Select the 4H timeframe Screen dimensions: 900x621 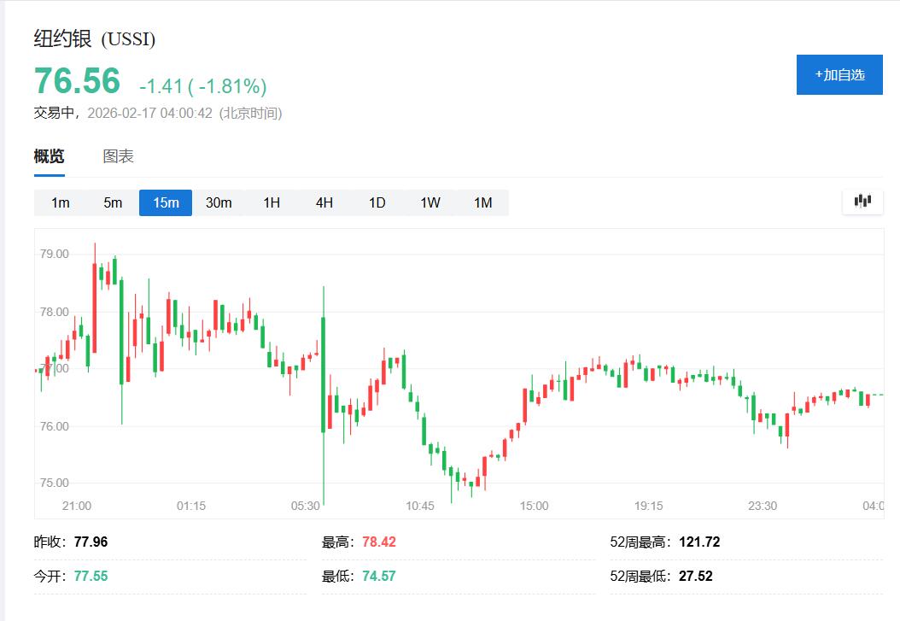(323, 202)
